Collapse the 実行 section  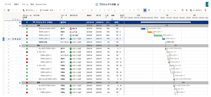(36, 46)
